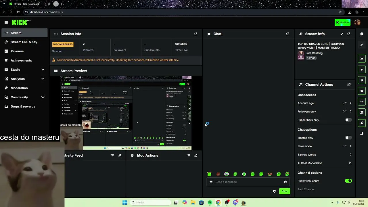Click the chat bubble icon in right sidebar

coord(362,91)
